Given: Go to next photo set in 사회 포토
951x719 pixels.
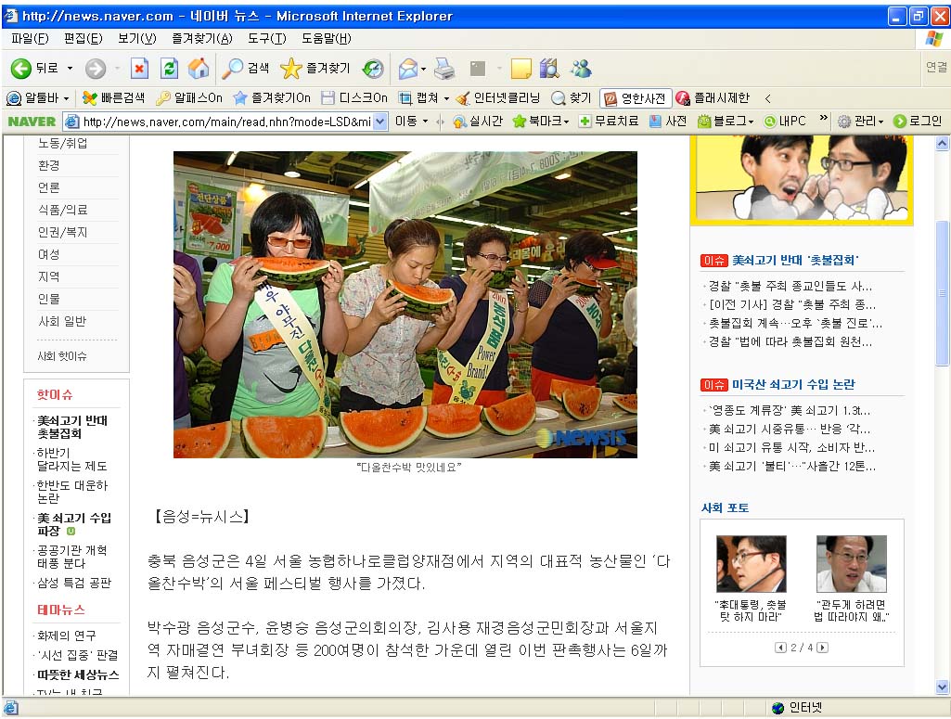Looking at the screenshot, I should coord(823,648).
